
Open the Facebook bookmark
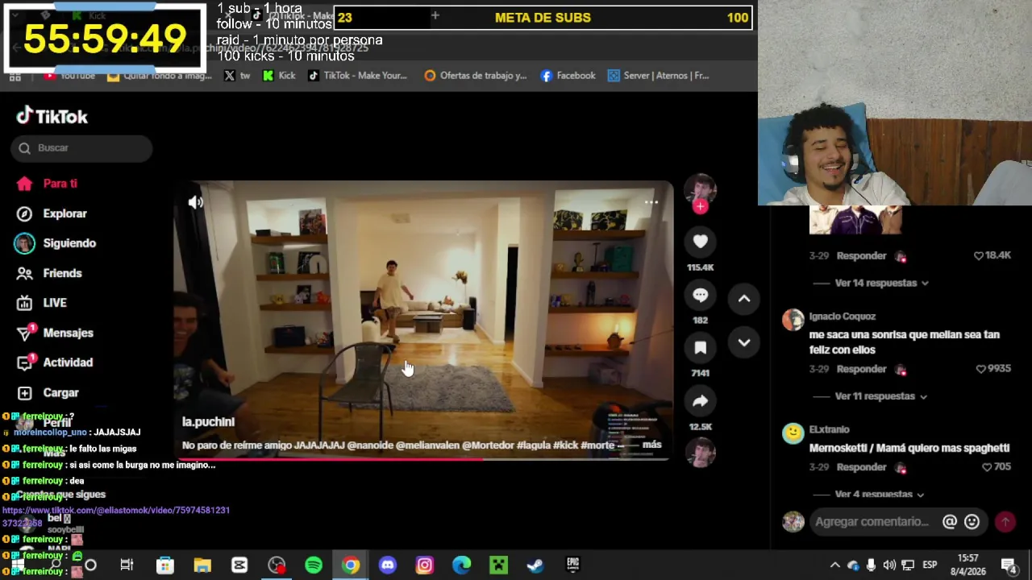pyautogui.click(x=568, y=76)
